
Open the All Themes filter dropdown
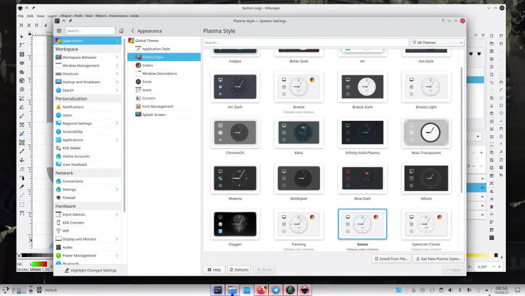click(x=437, y=43)
